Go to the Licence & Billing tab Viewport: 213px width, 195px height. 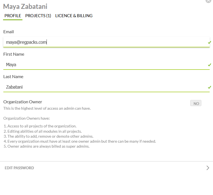74,16
